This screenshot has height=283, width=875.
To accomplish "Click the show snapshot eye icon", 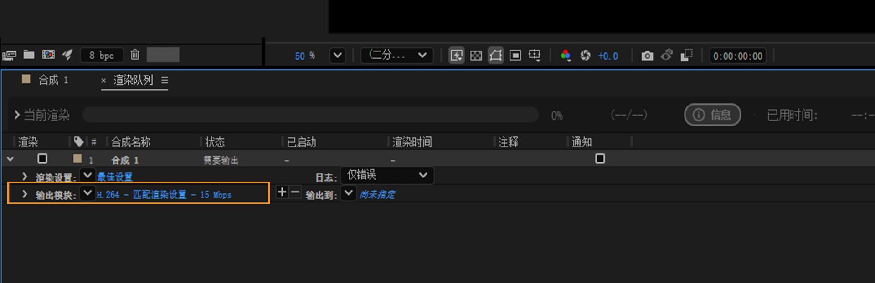I will point(667,55).
